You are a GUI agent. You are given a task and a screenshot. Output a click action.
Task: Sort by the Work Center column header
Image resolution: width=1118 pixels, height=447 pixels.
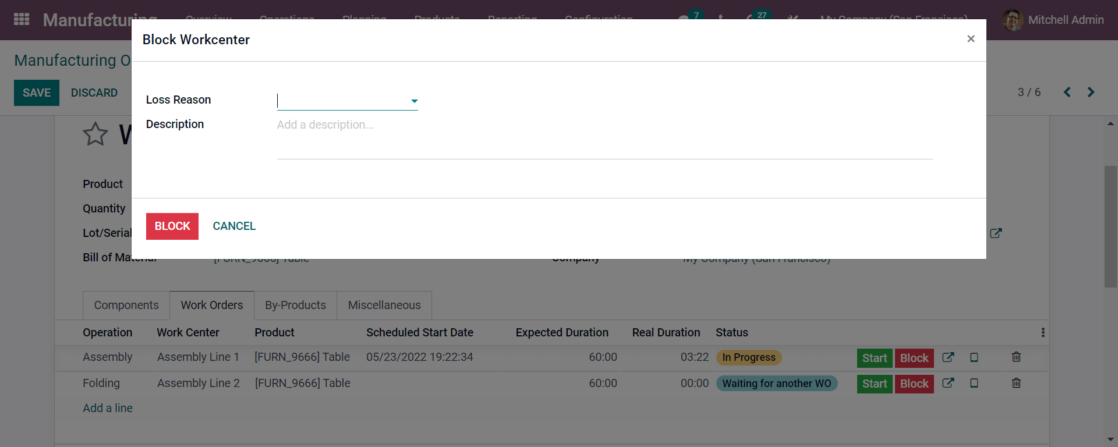coord(188,332)
